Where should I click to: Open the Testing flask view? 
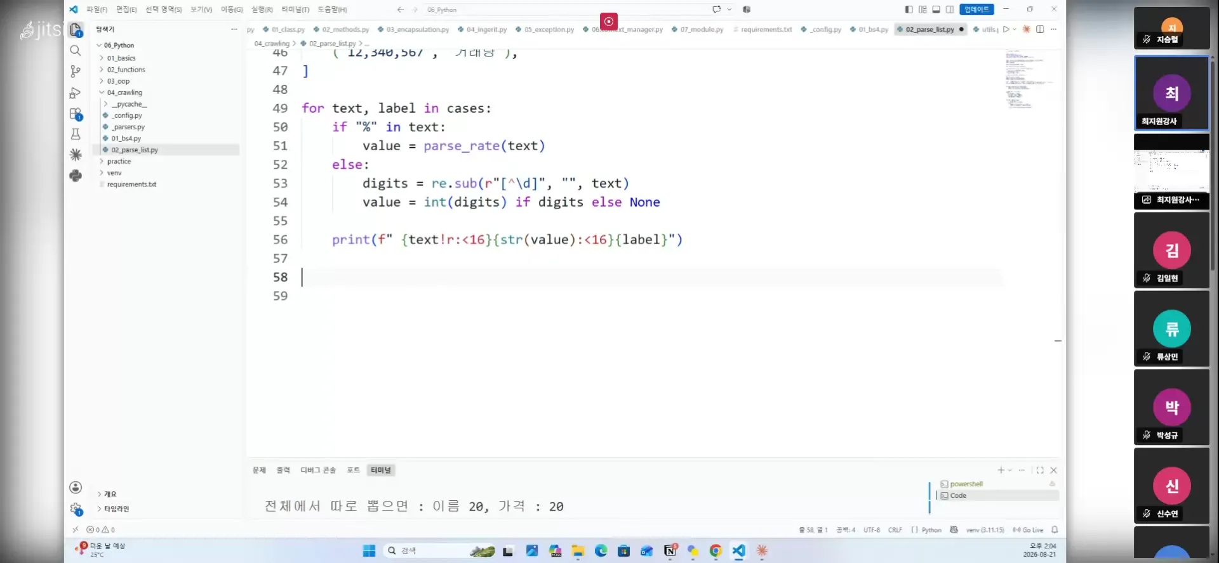pyautogui.click(x=76, y=134)
